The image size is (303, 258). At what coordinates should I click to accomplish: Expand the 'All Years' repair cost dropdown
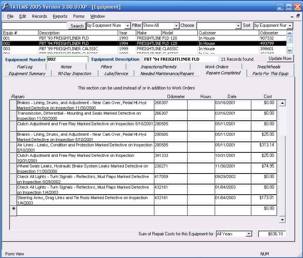249,234
